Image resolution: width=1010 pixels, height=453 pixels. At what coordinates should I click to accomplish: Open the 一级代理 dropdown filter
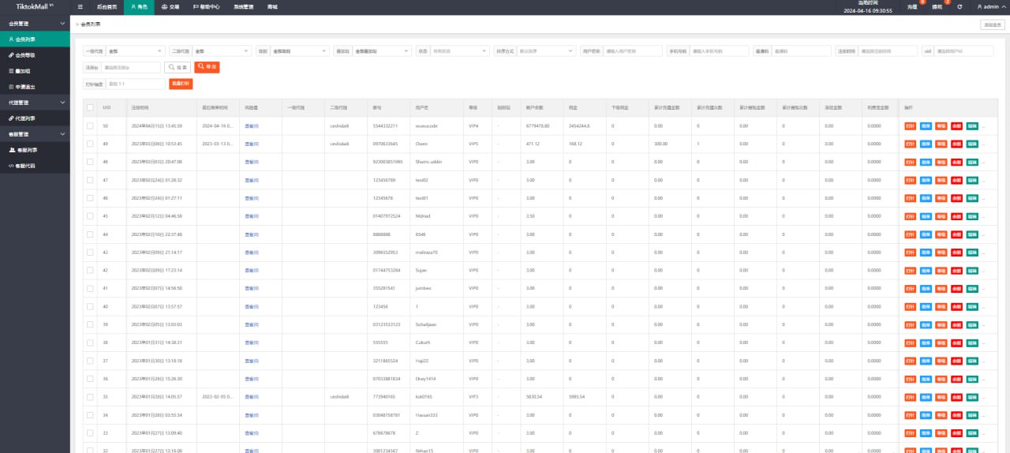click(135, 51)
